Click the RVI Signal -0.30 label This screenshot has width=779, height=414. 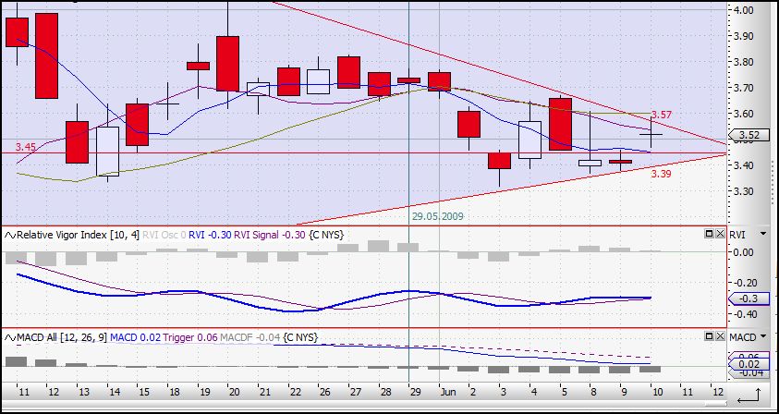(270, 235)
